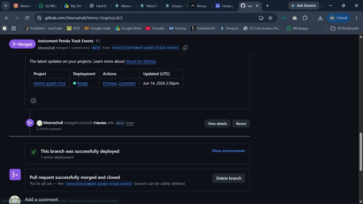The width and height of the screenshot is (363, 204).
Task: Open the Meerasha8 link in the PR header
Action: click(46, 48)
